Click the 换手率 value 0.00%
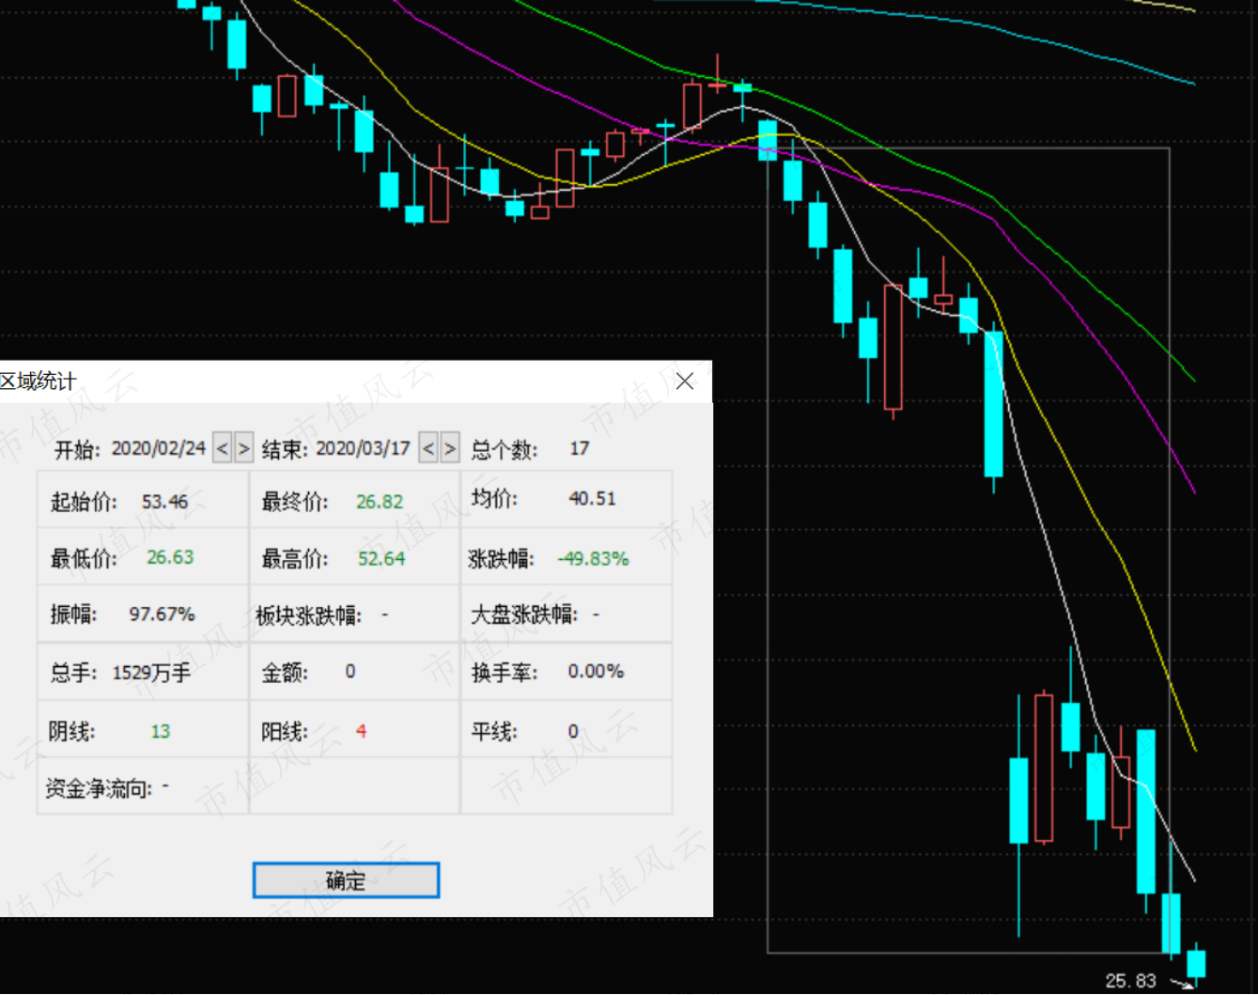 click(596, 672)
